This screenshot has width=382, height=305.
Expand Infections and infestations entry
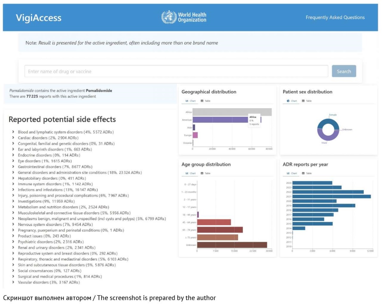pos(55,190)
